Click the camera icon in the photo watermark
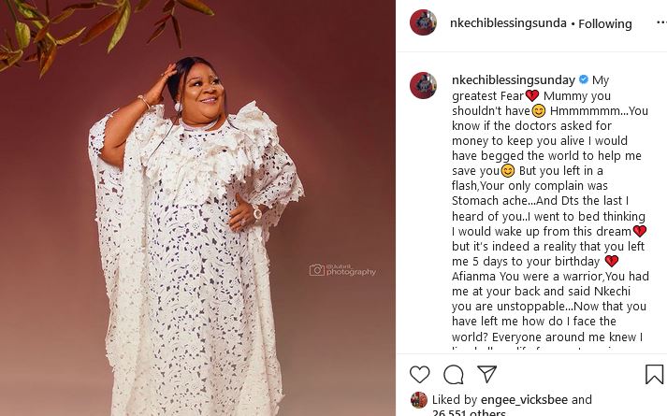 coord(317,270)
